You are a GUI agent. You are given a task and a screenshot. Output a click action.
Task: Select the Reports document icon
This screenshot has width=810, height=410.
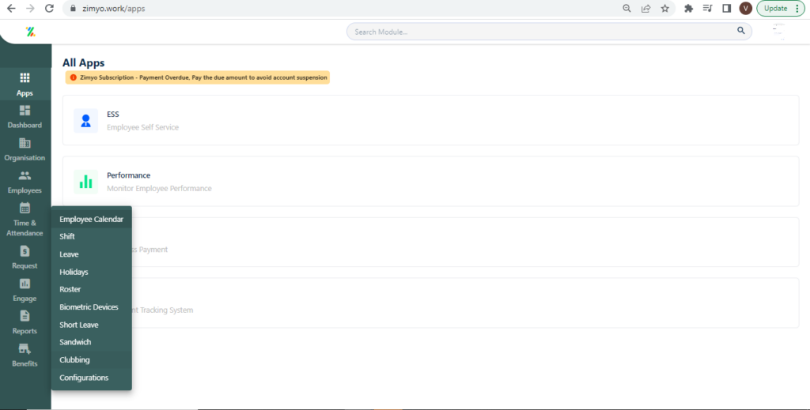tap(25, 316)
